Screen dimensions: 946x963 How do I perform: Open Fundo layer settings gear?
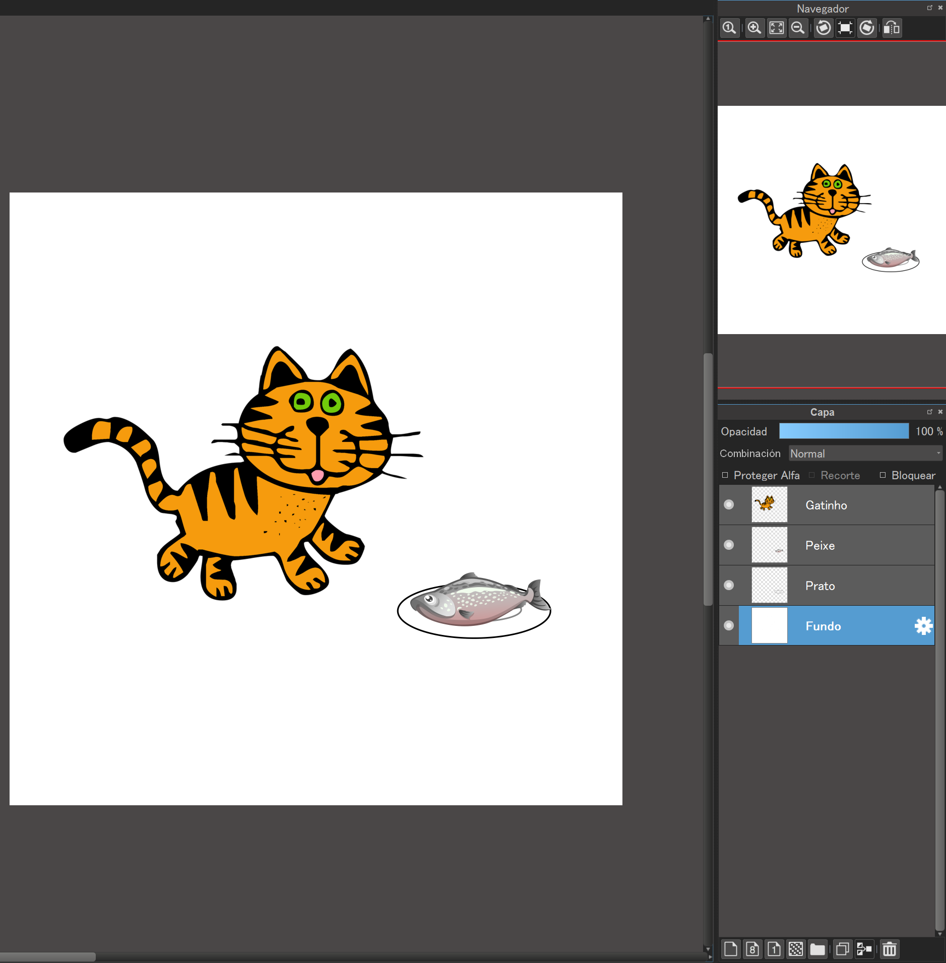point(923,626)
